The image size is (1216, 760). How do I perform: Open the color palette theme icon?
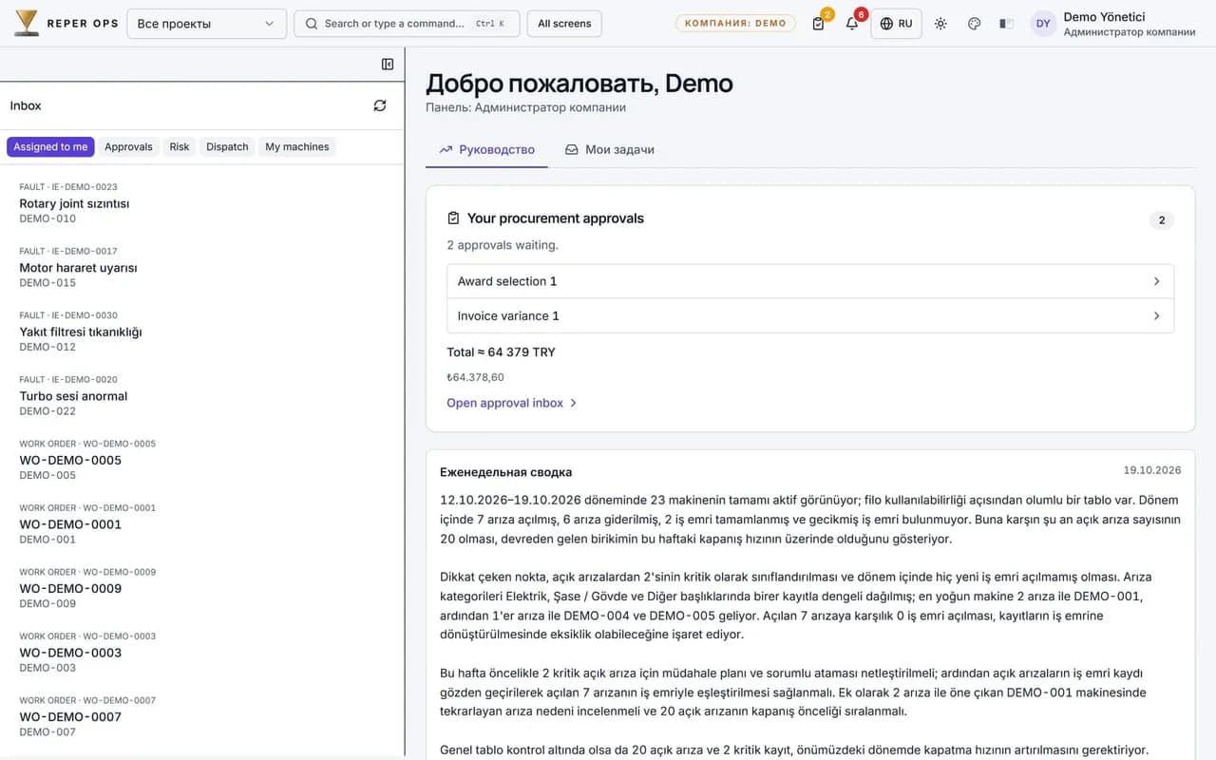coord(974,24)
